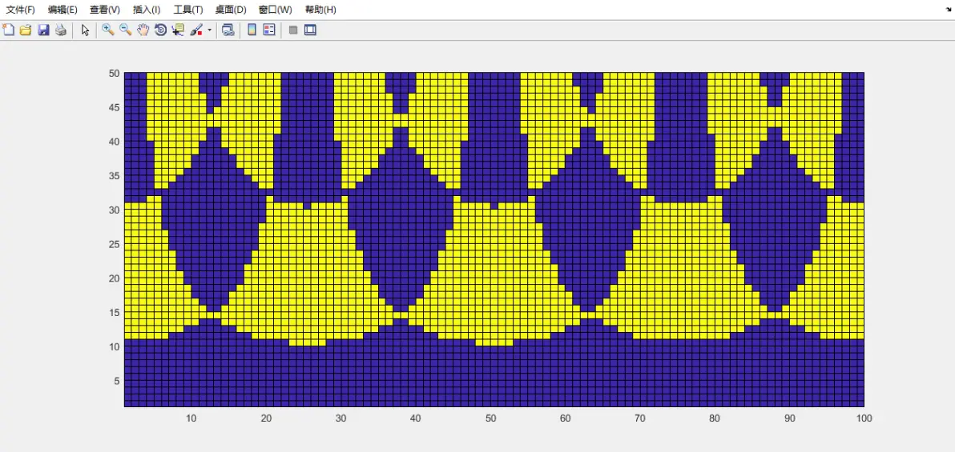Click the x-axis tick label 60
955x452 pixels.
[x=565, y=418]
